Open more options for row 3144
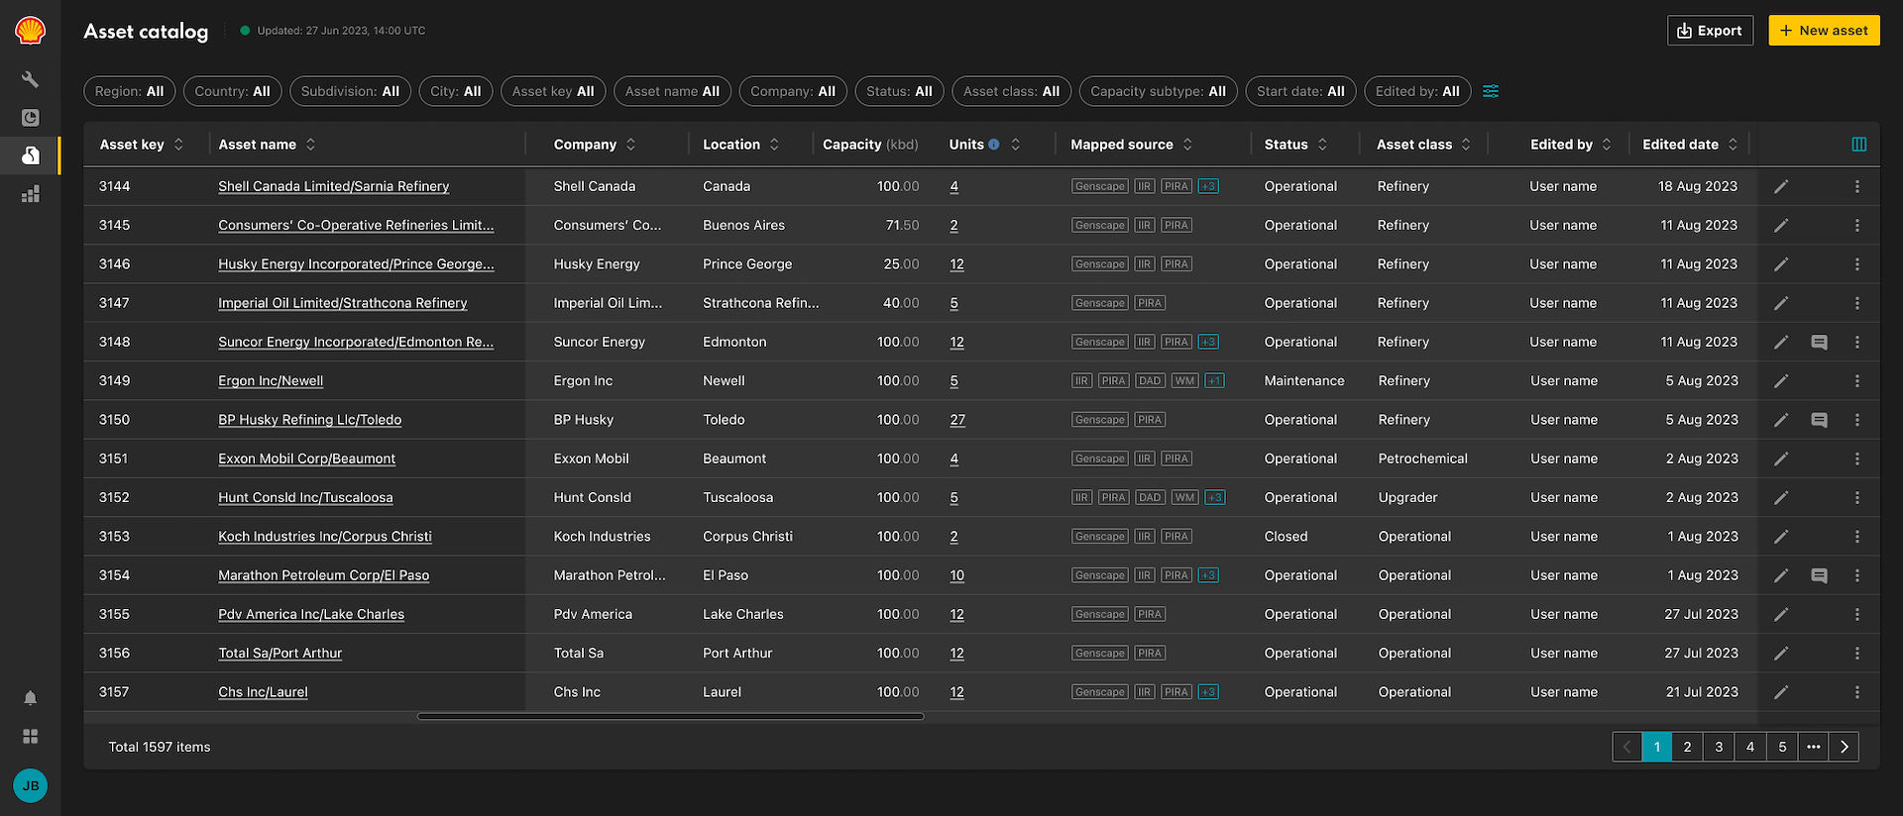Viewport: 1903px width, 816px height. [1857, 186]
